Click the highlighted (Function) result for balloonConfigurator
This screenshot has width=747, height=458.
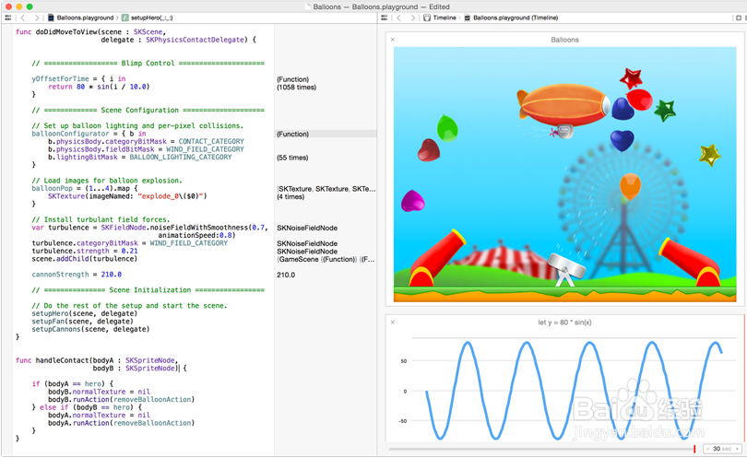point(293,135)
